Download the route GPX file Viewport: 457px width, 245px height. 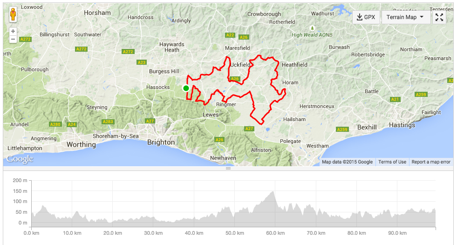tap(366, 17)
